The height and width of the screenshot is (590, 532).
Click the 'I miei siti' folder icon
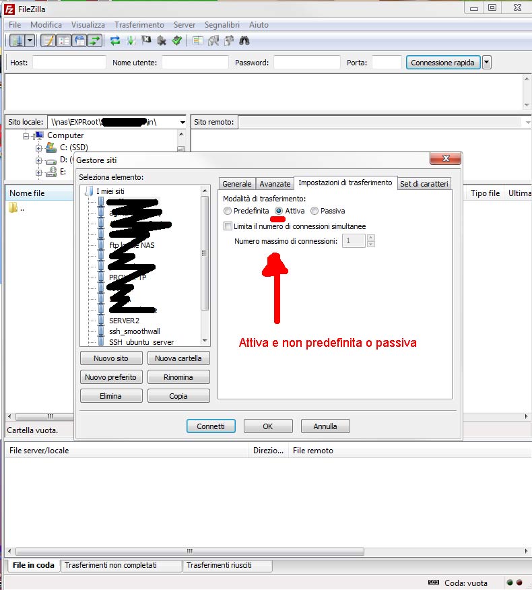[89, 191]
